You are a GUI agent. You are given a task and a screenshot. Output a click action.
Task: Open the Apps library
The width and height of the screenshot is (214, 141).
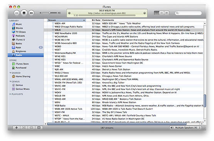tap(18, 48)
